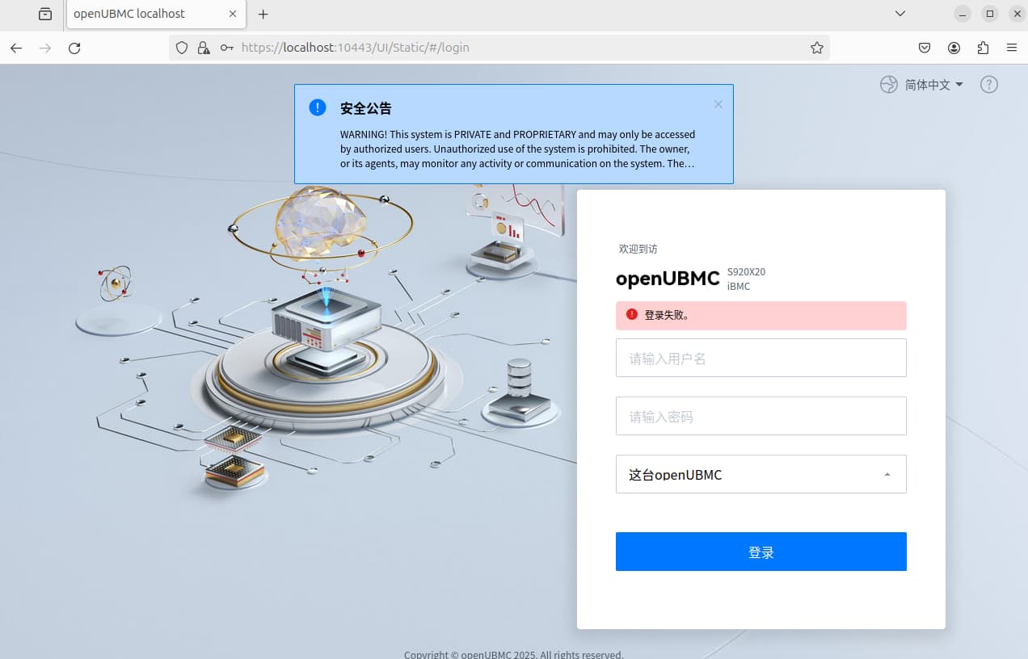
Task: Click the shield tracking protection icon
Action: pyautogui.click(x=182, y=48)
